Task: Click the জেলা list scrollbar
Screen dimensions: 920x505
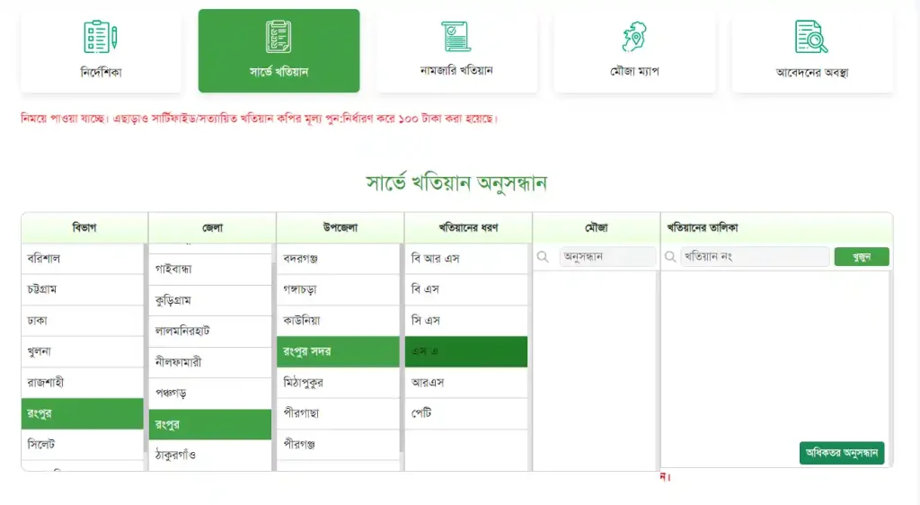Action: 274,359
